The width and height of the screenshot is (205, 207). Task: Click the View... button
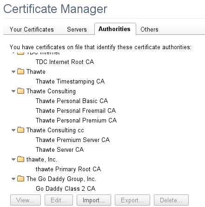(x=26, y=200)
